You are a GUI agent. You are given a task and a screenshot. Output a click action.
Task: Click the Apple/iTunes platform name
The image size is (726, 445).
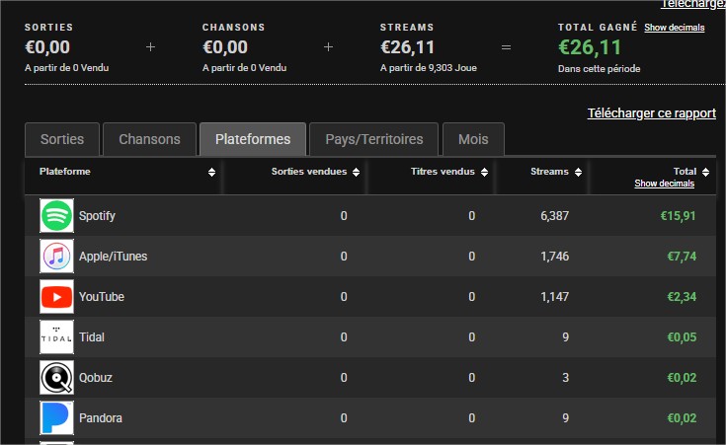tap(113, 257)
